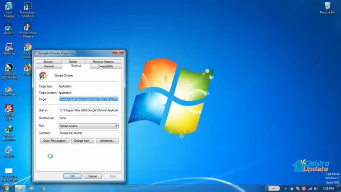The image size is (341, 192).
Task: Click the taskbar clock
Action: 328,188
